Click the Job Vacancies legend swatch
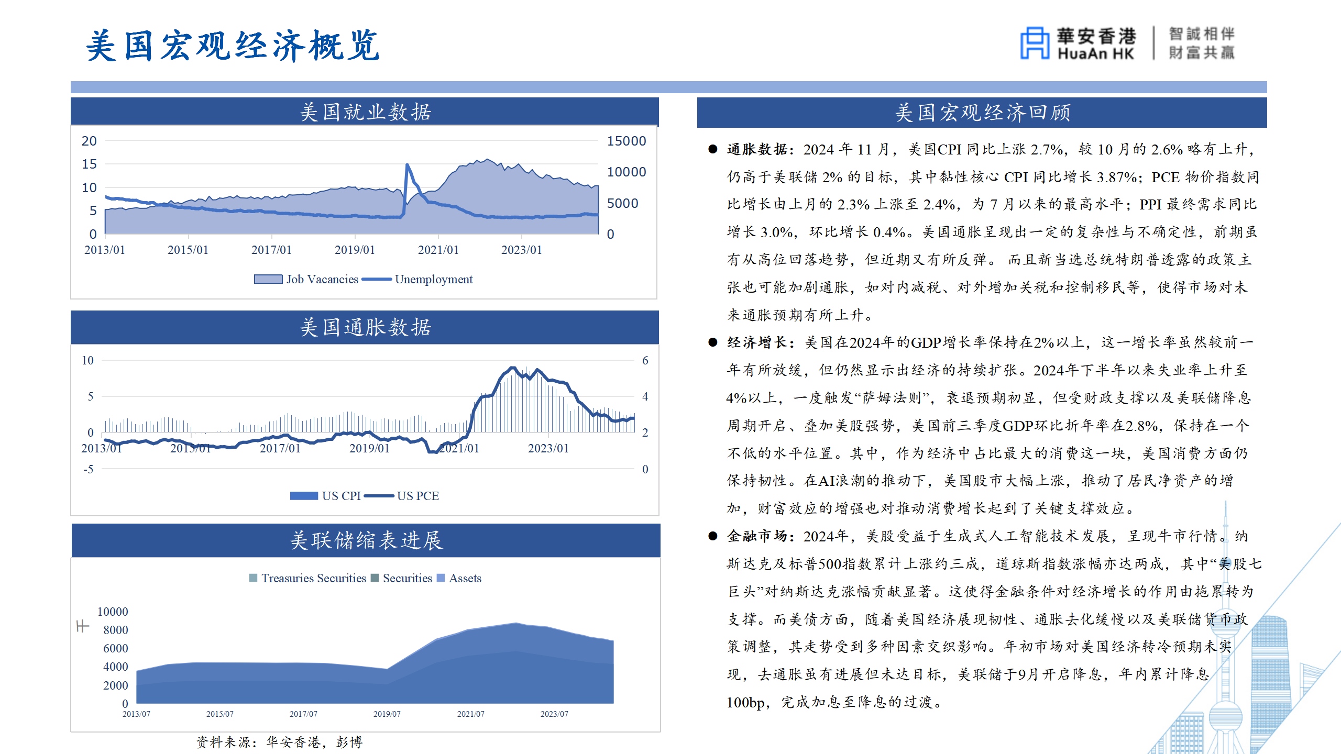This screenshot has width=1341, height=754. (x=268, y=279)
